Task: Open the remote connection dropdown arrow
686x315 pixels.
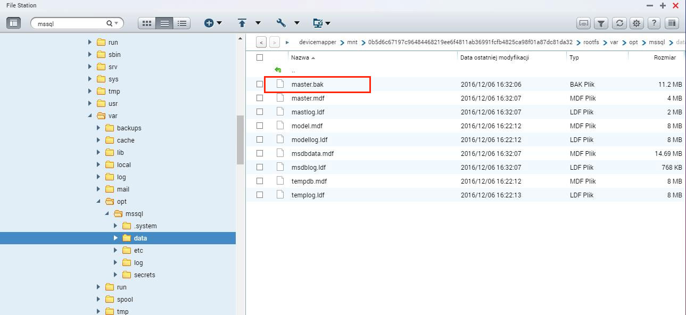Action: pos(328,23)
